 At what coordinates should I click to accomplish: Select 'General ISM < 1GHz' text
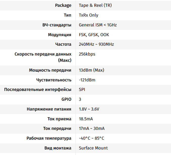point(98,25)
